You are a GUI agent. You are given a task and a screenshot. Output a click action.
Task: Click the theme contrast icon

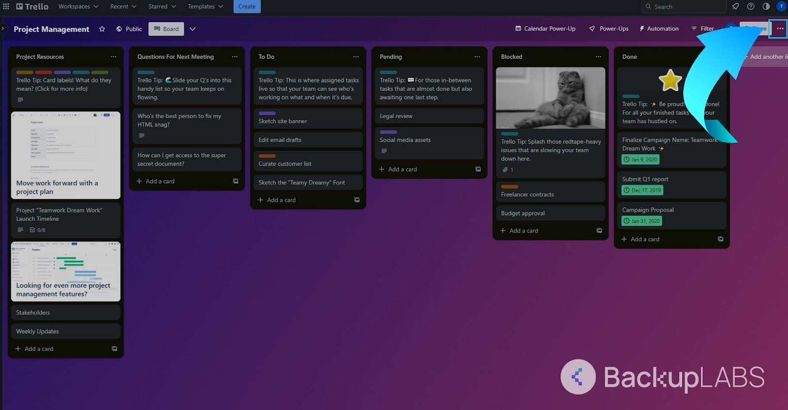pyautogui.click(x=766, y=6)
